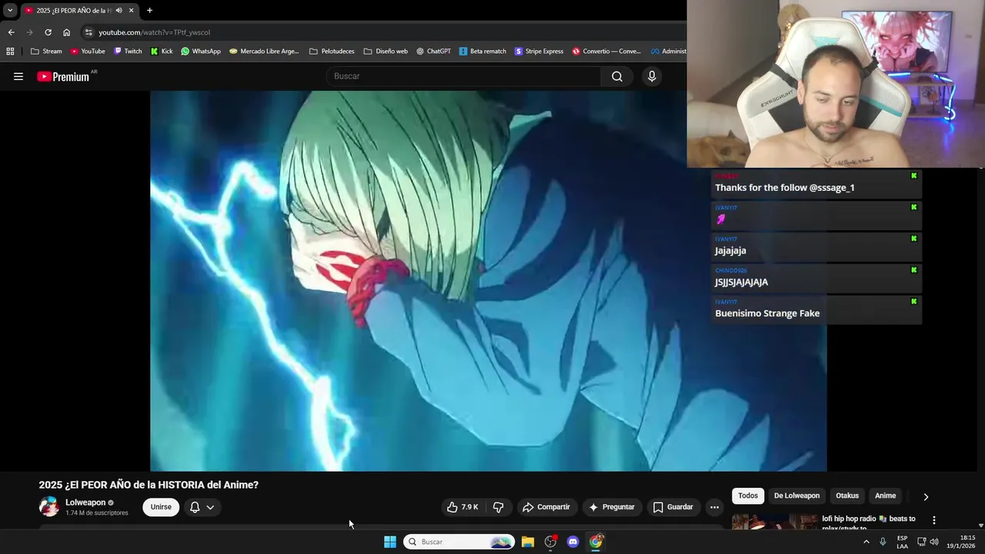Mute the tab via speaker icon

pyautogui.click(x=119, y=10)
